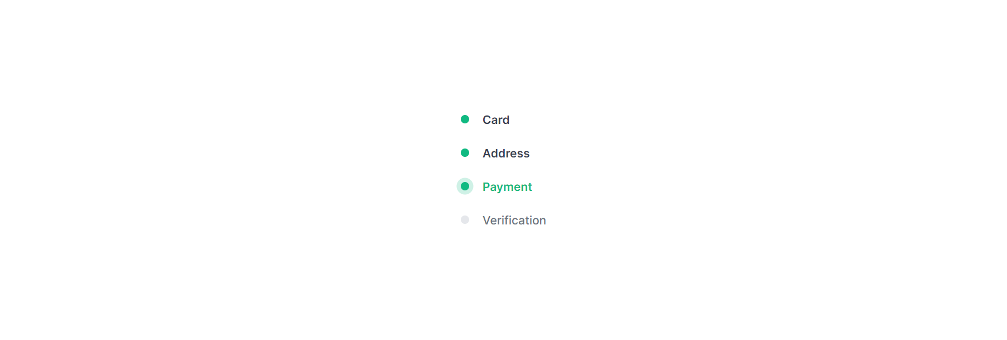
Task: Go to the Address step label
Action: pyautogui.click(x=506, y=154)
